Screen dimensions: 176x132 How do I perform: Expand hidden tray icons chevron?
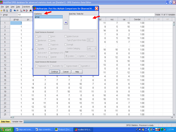tap(148, 130)
